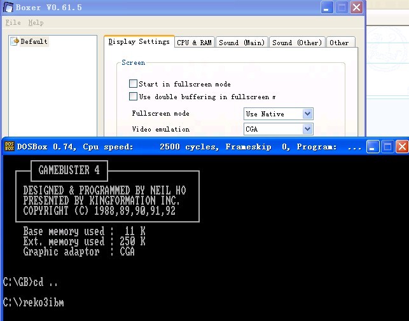Viewport: 409px width, 321px height.
Task: Open the File menu
Action: click(13, 23)
